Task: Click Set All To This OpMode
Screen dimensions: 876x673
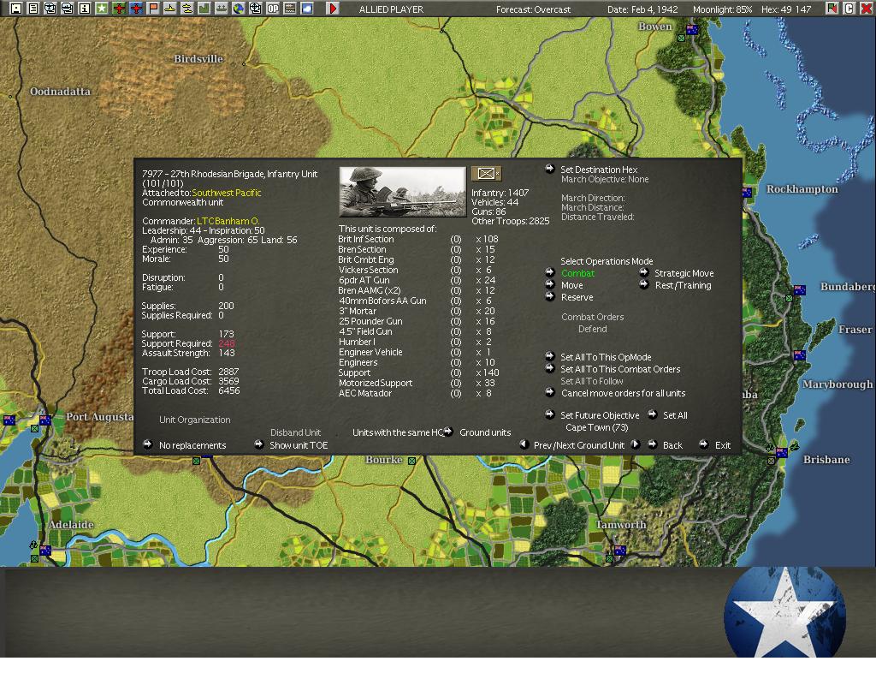Action: 606,357
